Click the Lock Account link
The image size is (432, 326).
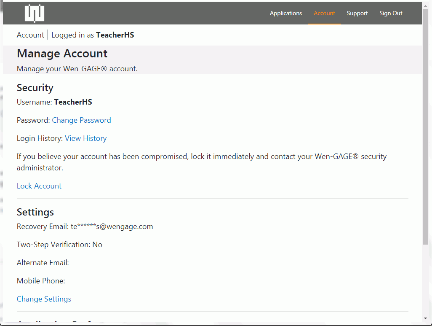[x=39, y=186]
